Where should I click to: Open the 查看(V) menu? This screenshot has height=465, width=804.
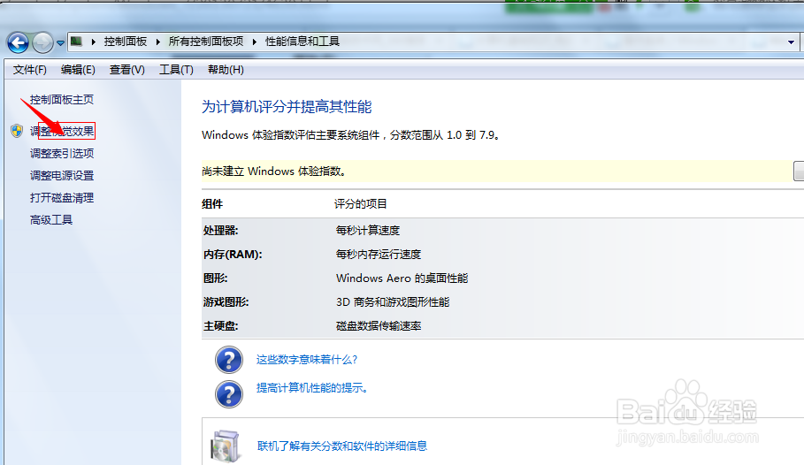pos(127,70)
